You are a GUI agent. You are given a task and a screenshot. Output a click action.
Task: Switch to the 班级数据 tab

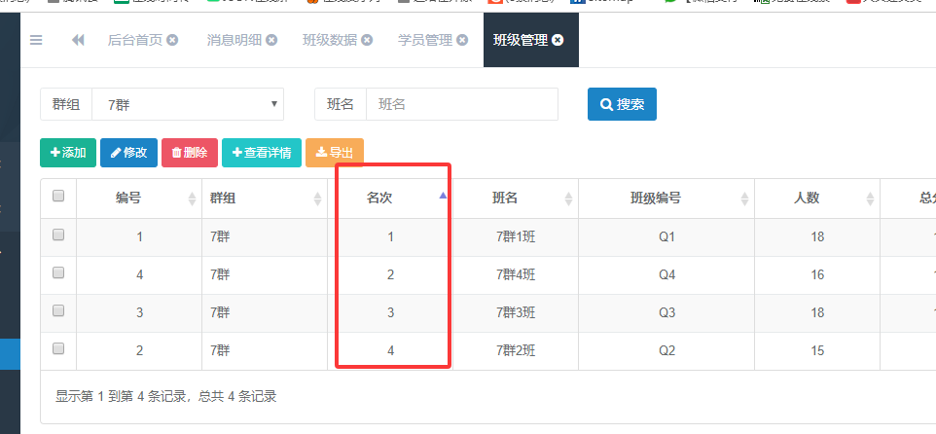coord(329,40)
